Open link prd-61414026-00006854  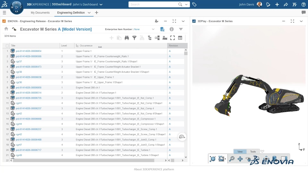coord(29,51)
